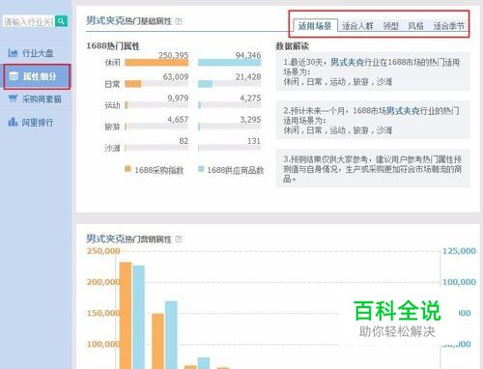Click the 100,000 right axis label
Screen dimensions: 483x369
pos(459,282)
